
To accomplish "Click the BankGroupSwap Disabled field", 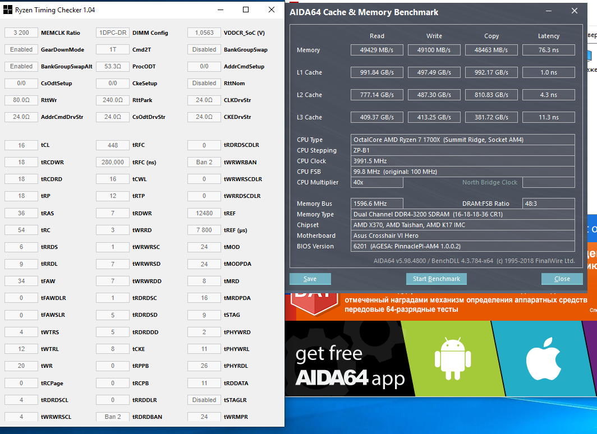I will tap(204, 49).
